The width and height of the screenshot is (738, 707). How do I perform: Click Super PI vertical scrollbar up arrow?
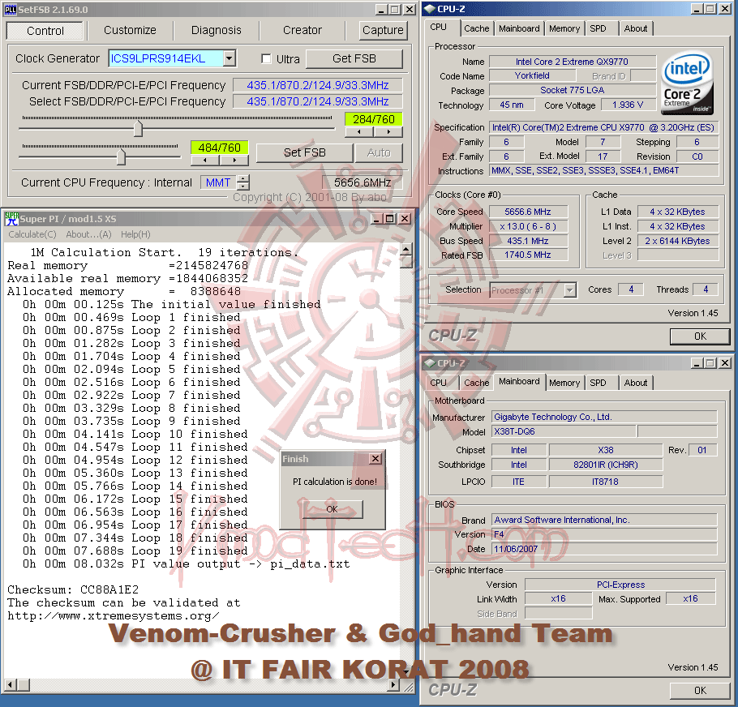(x=406, y=249)
